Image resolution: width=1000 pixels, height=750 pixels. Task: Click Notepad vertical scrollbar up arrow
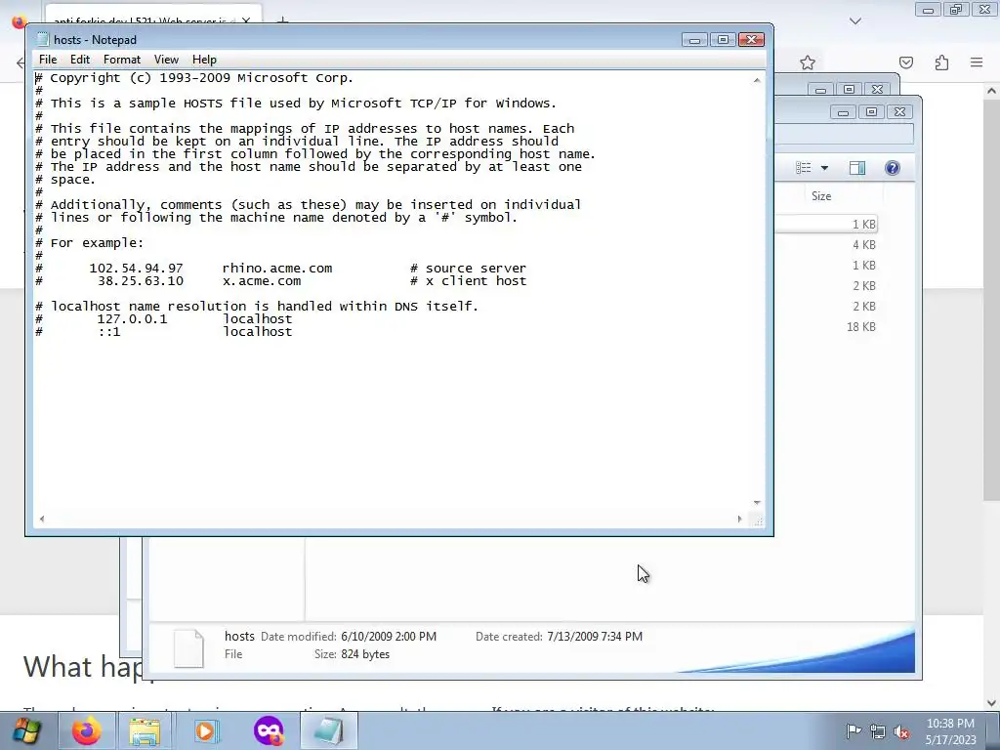coord(757,80)
